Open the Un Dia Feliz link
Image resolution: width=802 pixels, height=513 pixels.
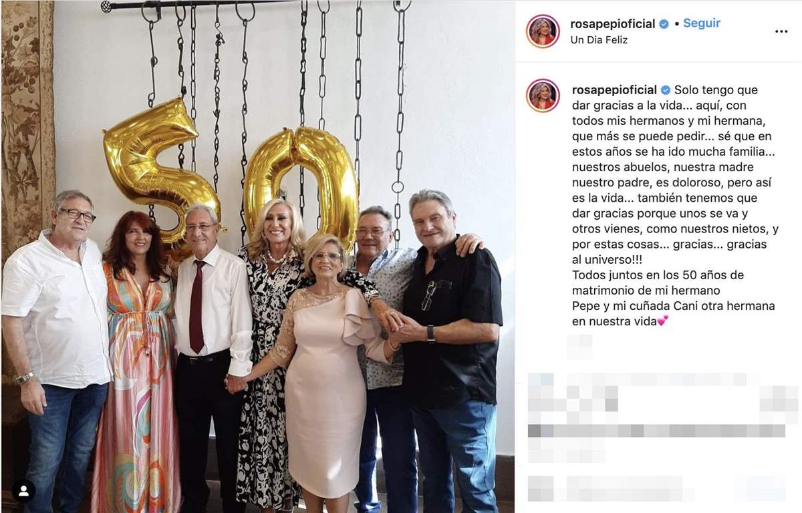coord(599,40)
